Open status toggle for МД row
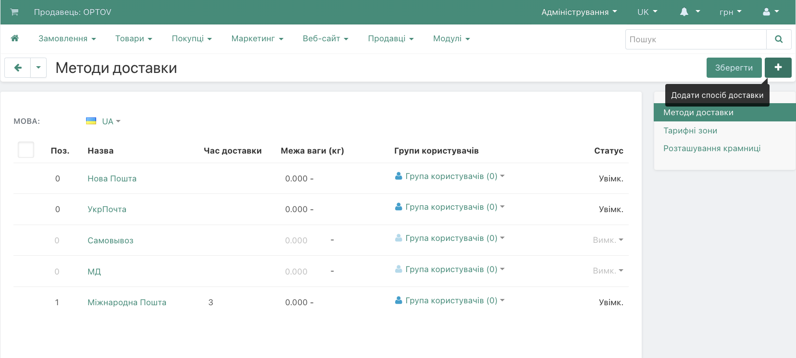The width and height of the screenshot is (796, 358). 608,271
